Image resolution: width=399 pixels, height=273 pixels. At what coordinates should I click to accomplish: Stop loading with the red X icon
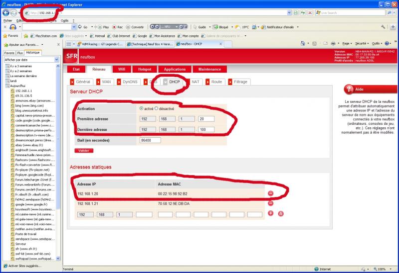tap(310, 12)
